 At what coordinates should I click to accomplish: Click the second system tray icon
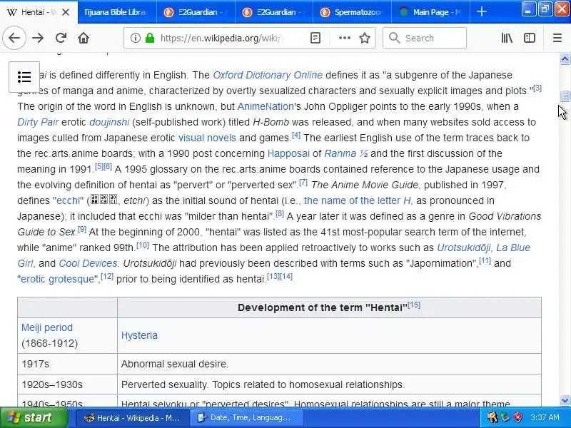click(x=505, y=417)
